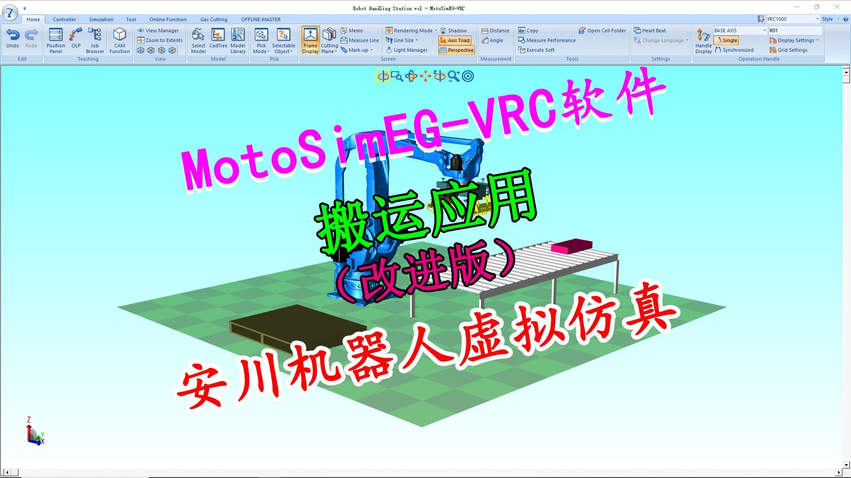Toggle Perspective view mode
The width and height of the screenshot is (851, 478).
456,50
